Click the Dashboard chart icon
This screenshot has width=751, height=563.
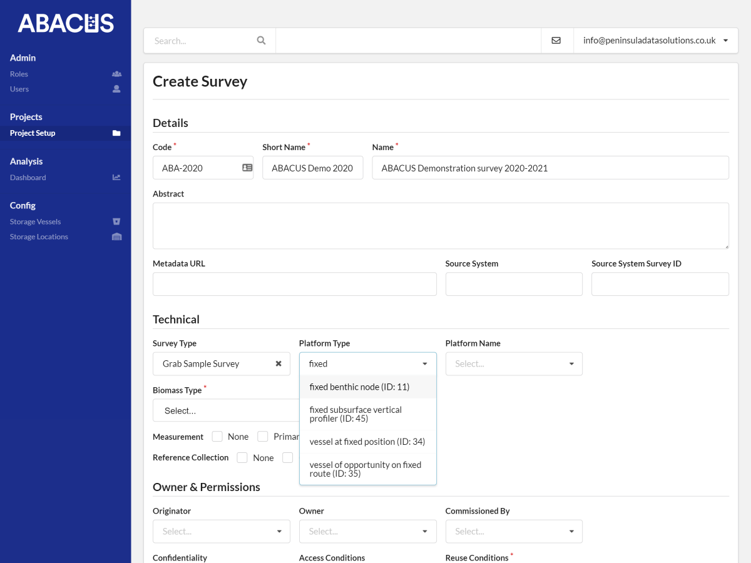116,178
